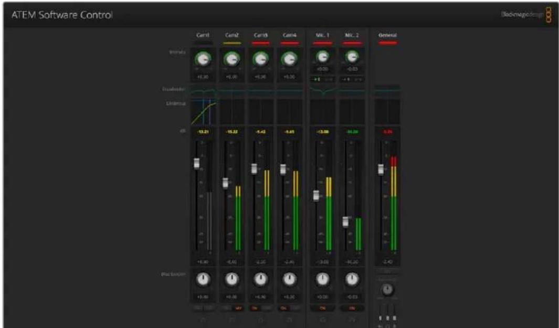The width and height of the screenshot is (559, 328).
Task: Grab the General master fader handle
Action: tap(381, 170)
